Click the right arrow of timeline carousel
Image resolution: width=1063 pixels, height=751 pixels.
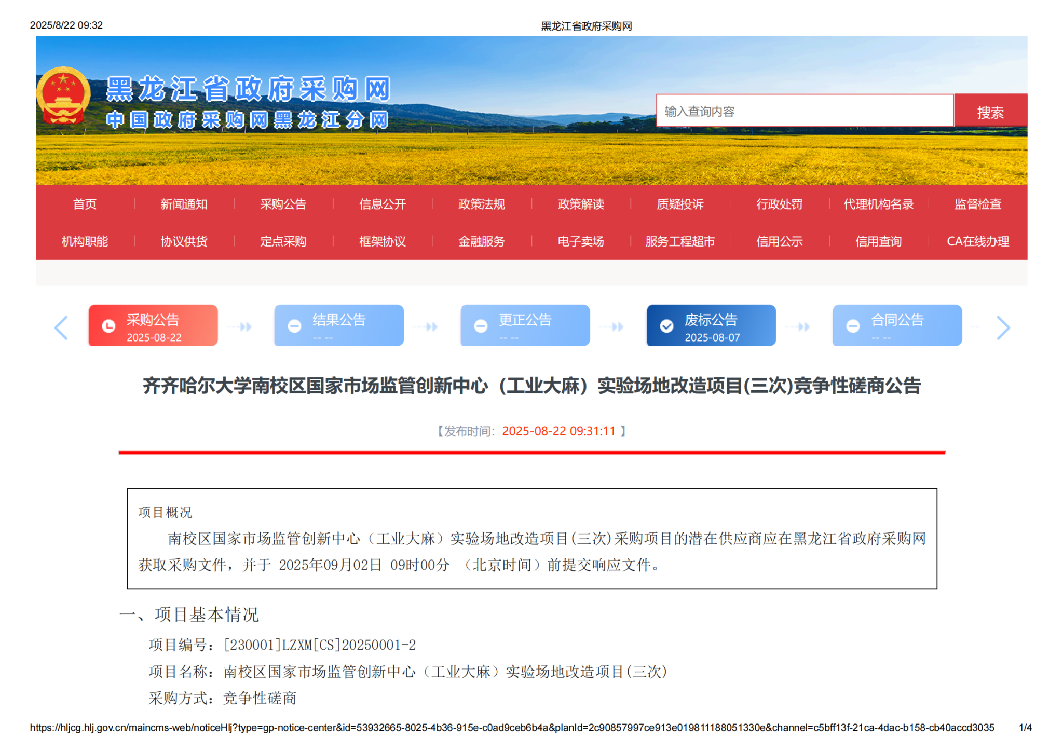click(x=1003, y=327)
